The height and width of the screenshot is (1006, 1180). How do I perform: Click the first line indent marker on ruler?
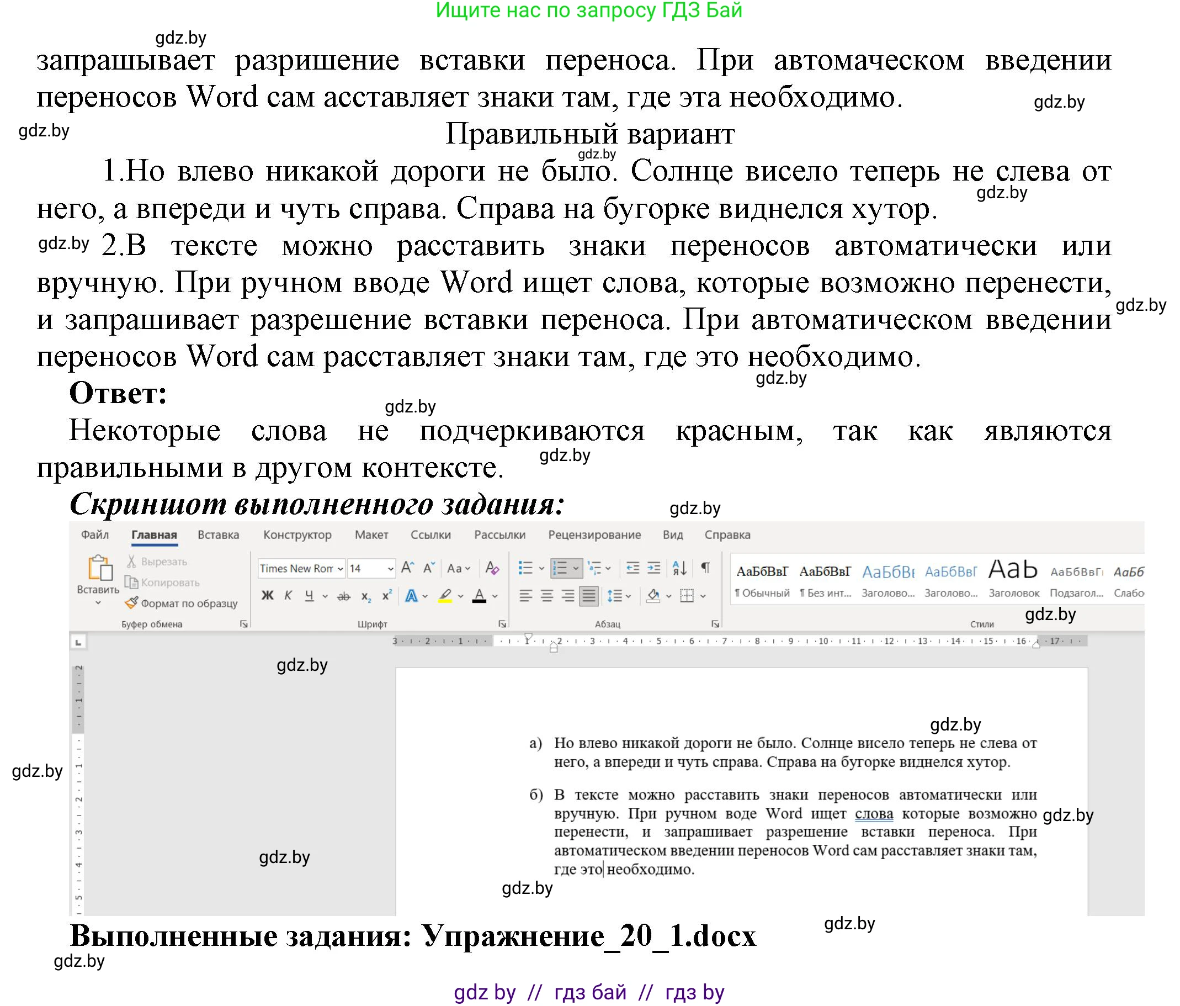pos(528,637)
